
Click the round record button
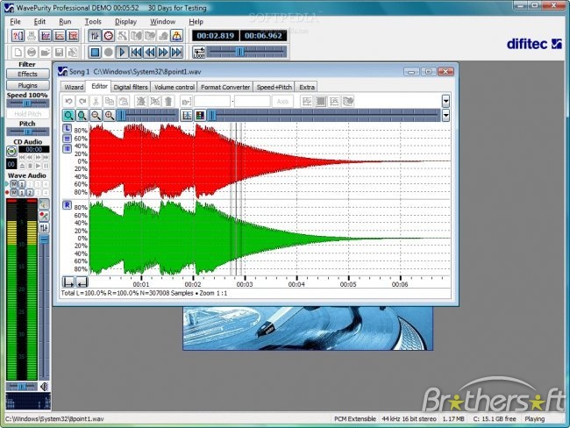tap(109, 53)
